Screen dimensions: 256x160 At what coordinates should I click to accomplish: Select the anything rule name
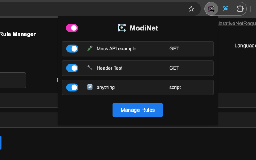pyautogui.click(x=106, y=87)
